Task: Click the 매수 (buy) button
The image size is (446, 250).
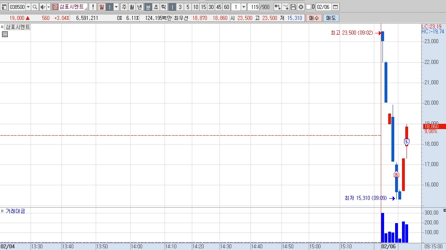Action: [314, 18]
